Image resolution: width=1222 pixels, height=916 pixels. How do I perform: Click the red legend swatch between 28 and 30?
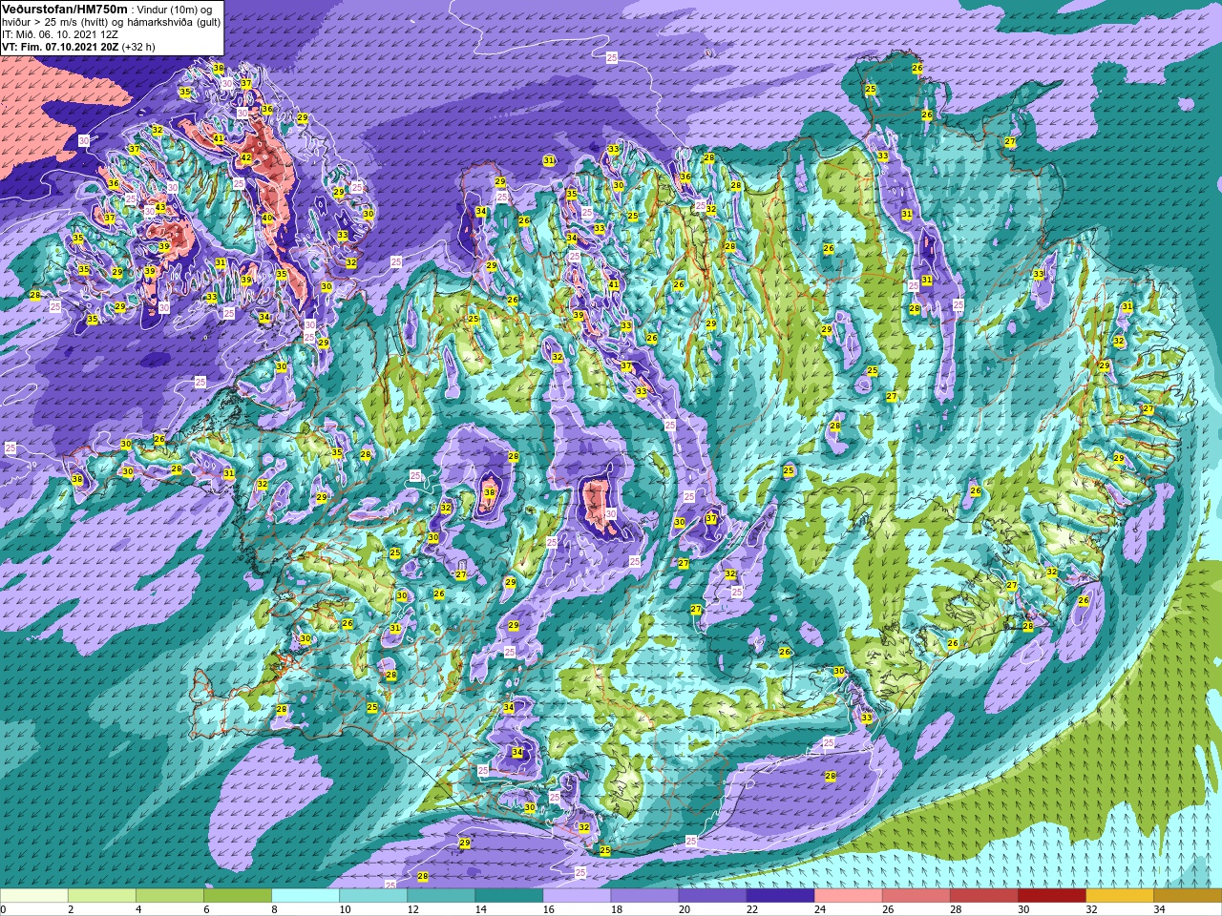[983, 896]
